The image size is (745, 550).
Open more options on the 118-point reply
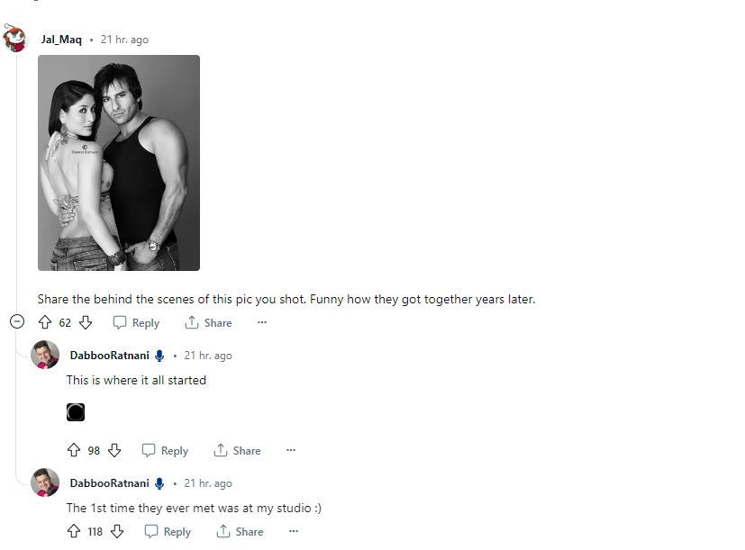[x=294, y=531]
